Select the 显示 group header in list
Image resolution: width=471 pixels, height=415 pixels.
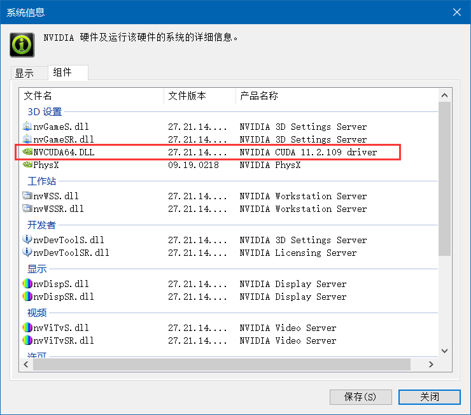click(x=37, y=269)
